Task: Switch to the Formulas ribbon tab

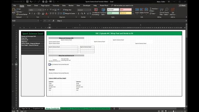Action: pos(56,6)
